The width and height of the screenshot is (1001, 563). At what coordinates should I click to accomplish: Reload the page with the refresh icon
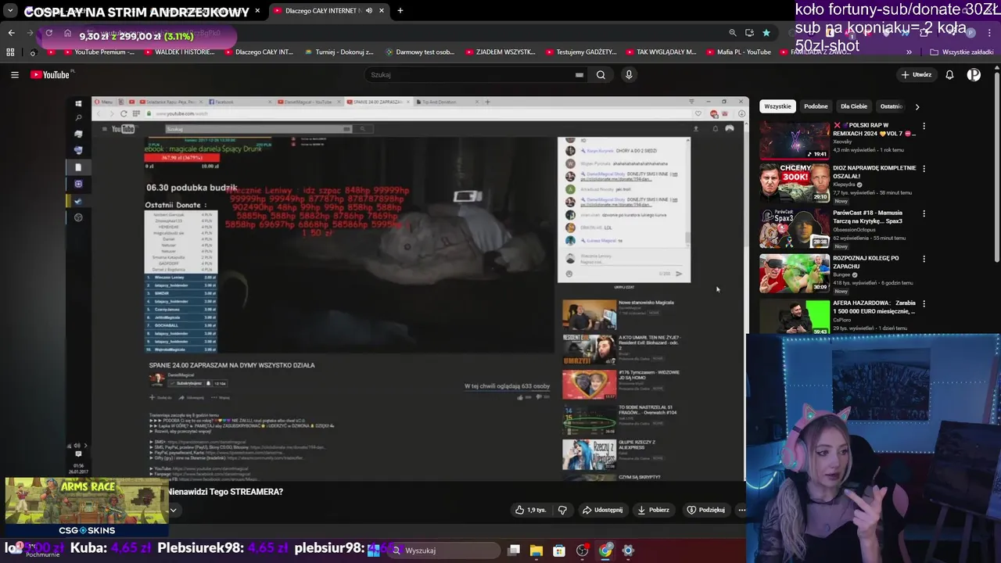[48, 33]
